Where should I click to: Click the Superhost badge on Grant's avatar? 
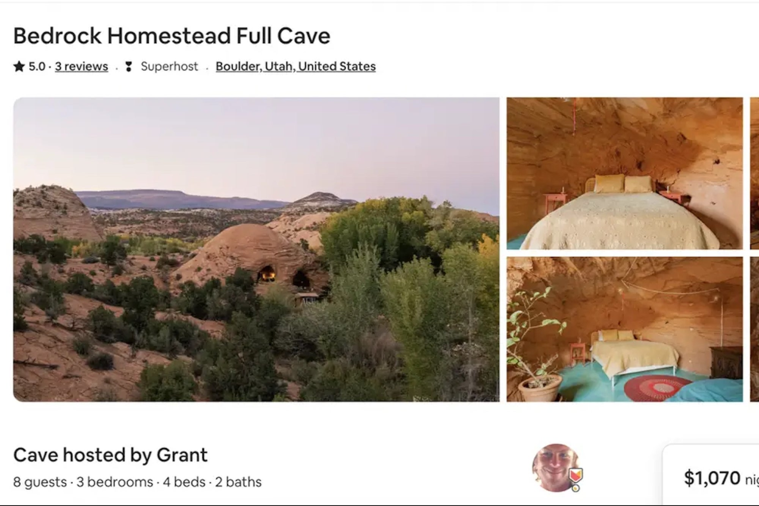pos(576,475)
